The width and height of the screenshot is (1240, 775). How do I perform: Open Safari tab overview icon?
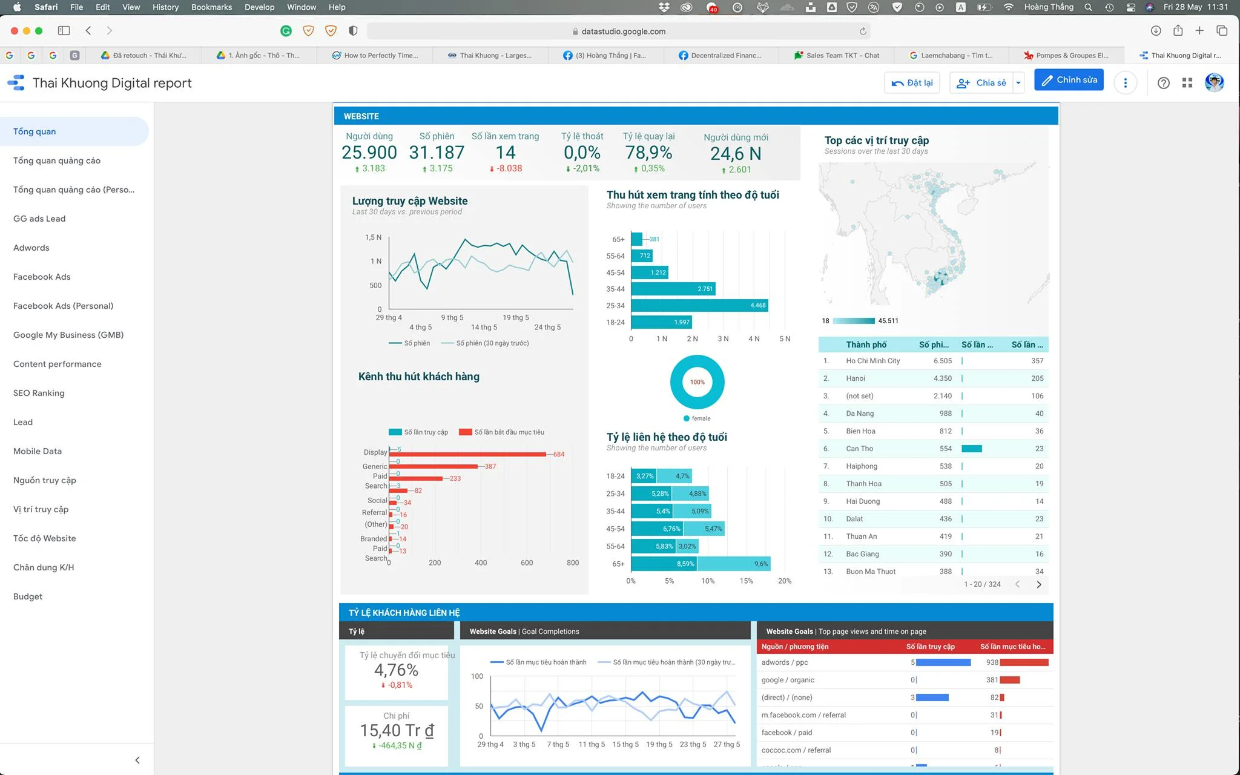click(x=1222, y=31)
